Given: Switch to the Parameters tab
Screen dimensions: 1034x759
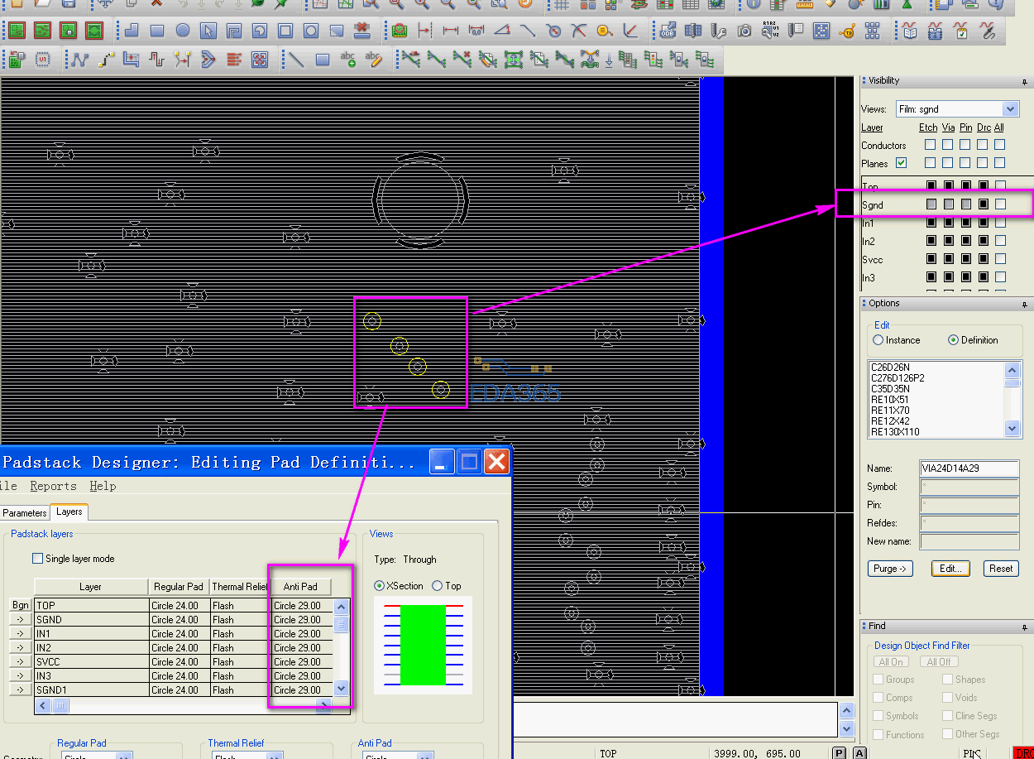Looking at the screenshot, I should point(25,513).
